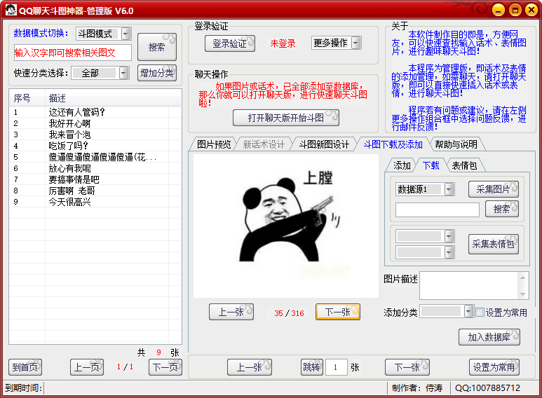Screen dimensions: 542x398
Task: Select list row 我好开心啊
Action: (95, 123)
